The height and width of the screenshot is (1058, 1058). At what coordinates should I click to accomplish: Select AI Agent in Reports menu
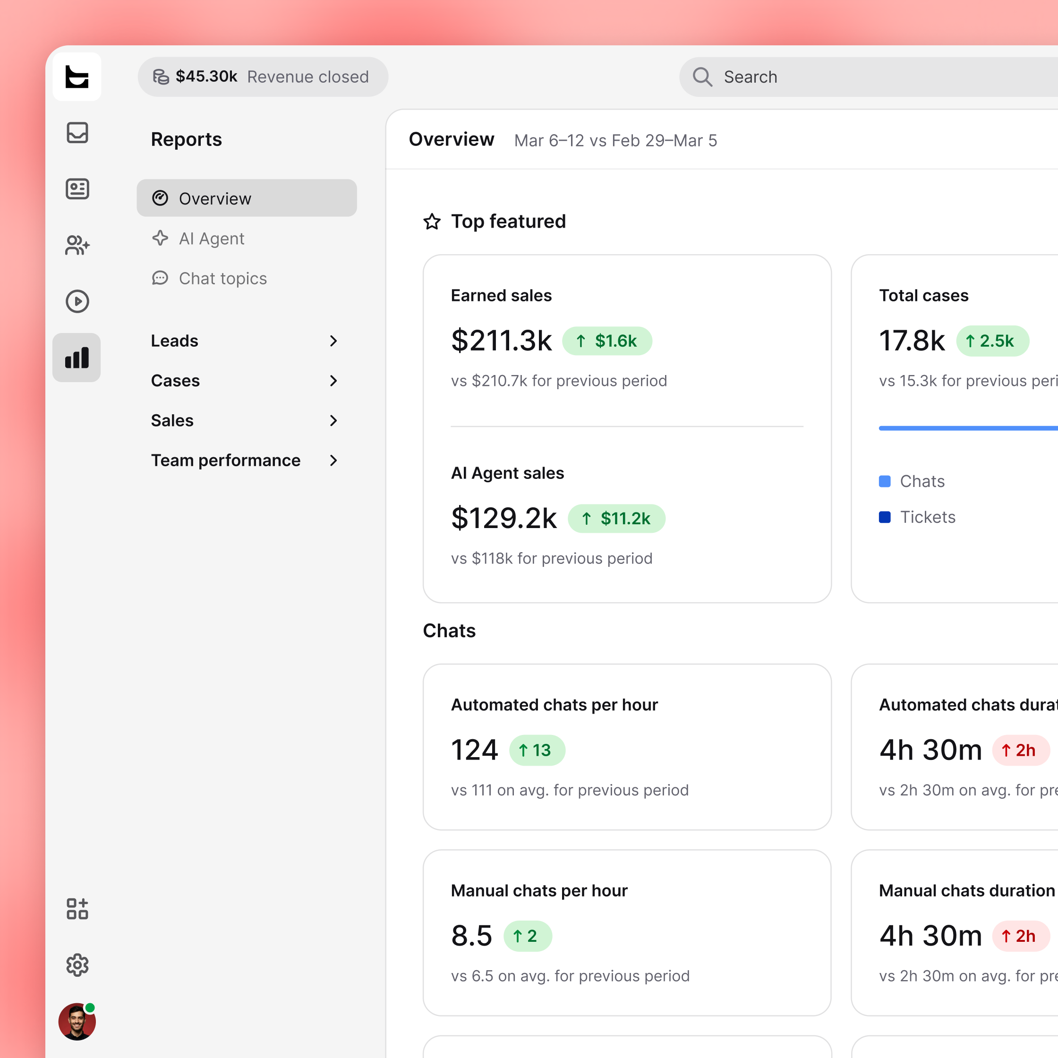tap(247, 238)
